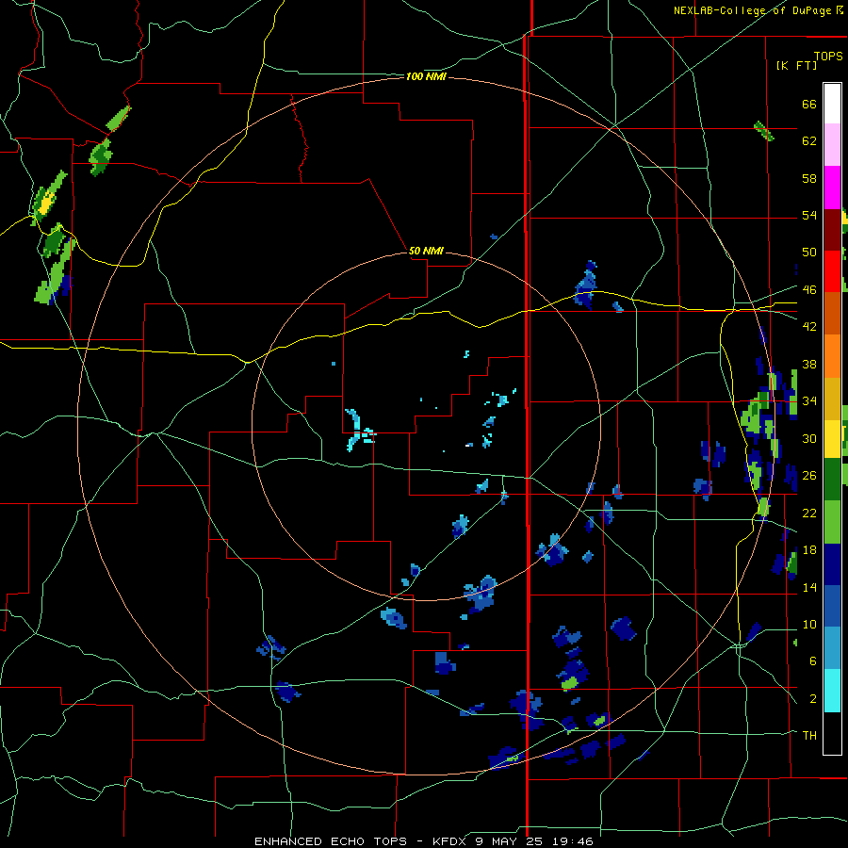The width and height of the screenshot is (848, 848).
Task: Click the 46 value on legend
Action: coord(809,290)
